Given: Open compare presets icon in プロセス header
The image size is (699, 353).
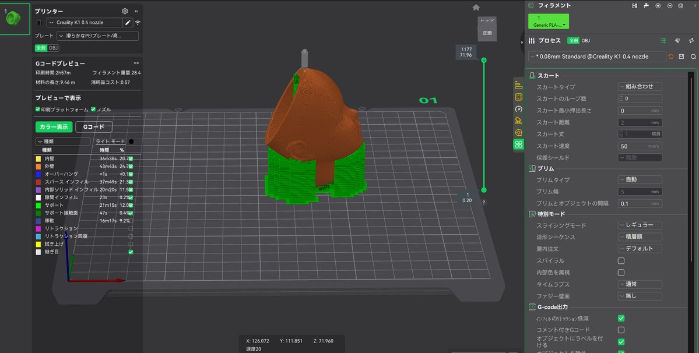Looking at the screenshot, I should tap(691, 41).
